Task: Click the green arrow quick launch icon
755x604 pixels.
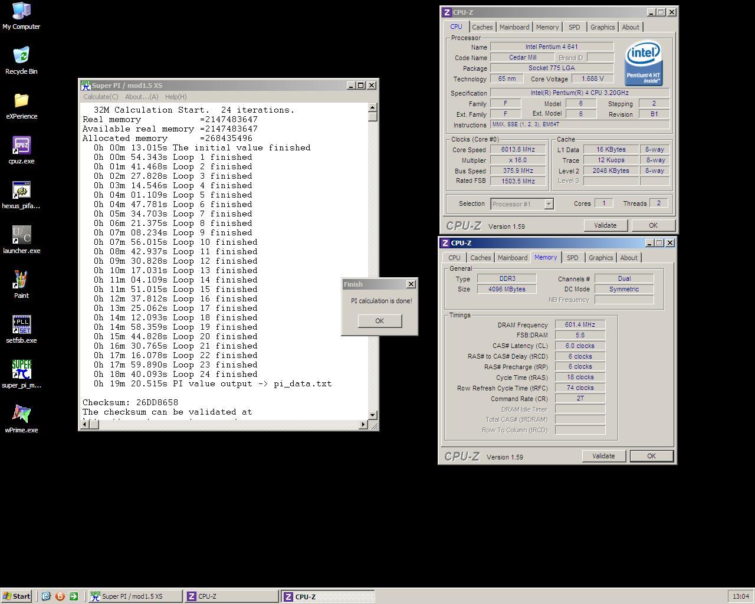Action: (74, 596)
